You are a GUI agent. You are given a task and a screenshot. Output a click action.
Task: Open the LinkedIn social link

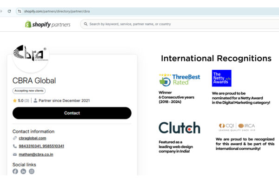(23, 171)
